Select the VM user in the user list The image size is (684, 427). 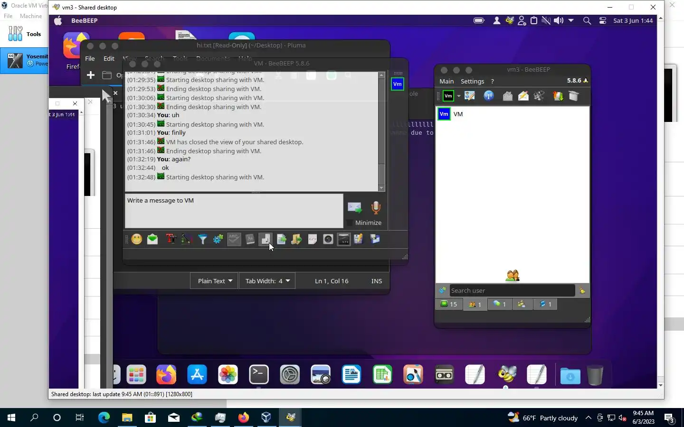point(512,114)
